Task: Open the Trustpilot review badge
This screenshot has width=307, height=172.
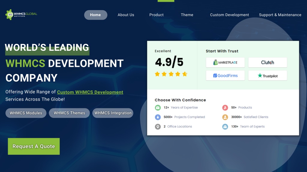Action: 268,76
